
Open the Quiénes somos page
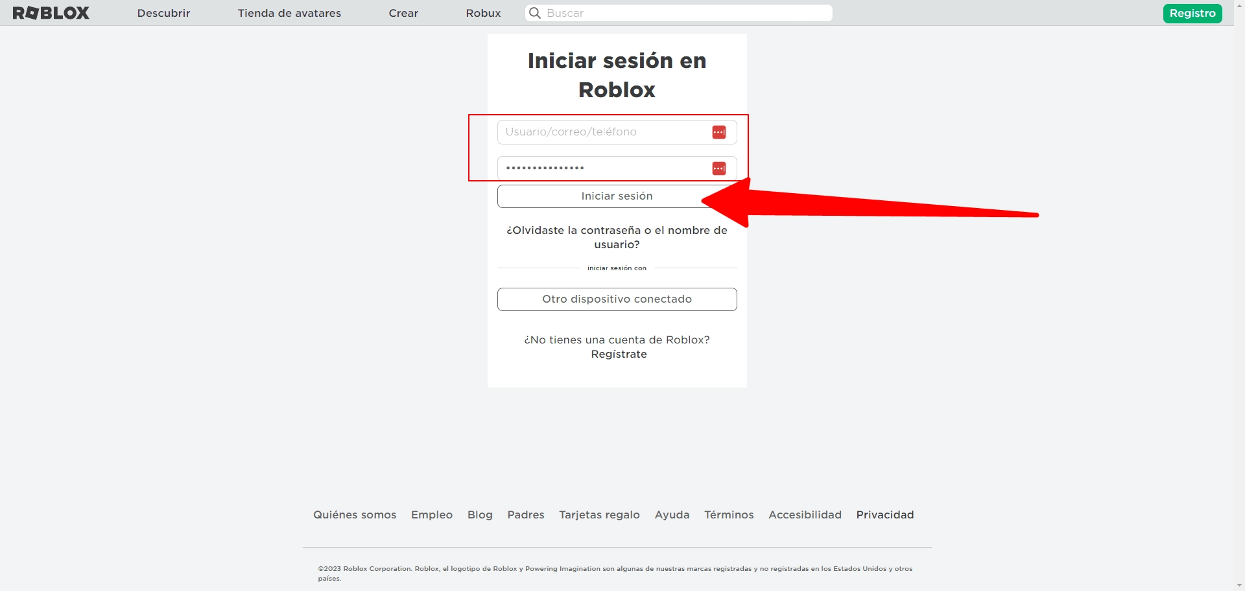click(x=354, y=515)
